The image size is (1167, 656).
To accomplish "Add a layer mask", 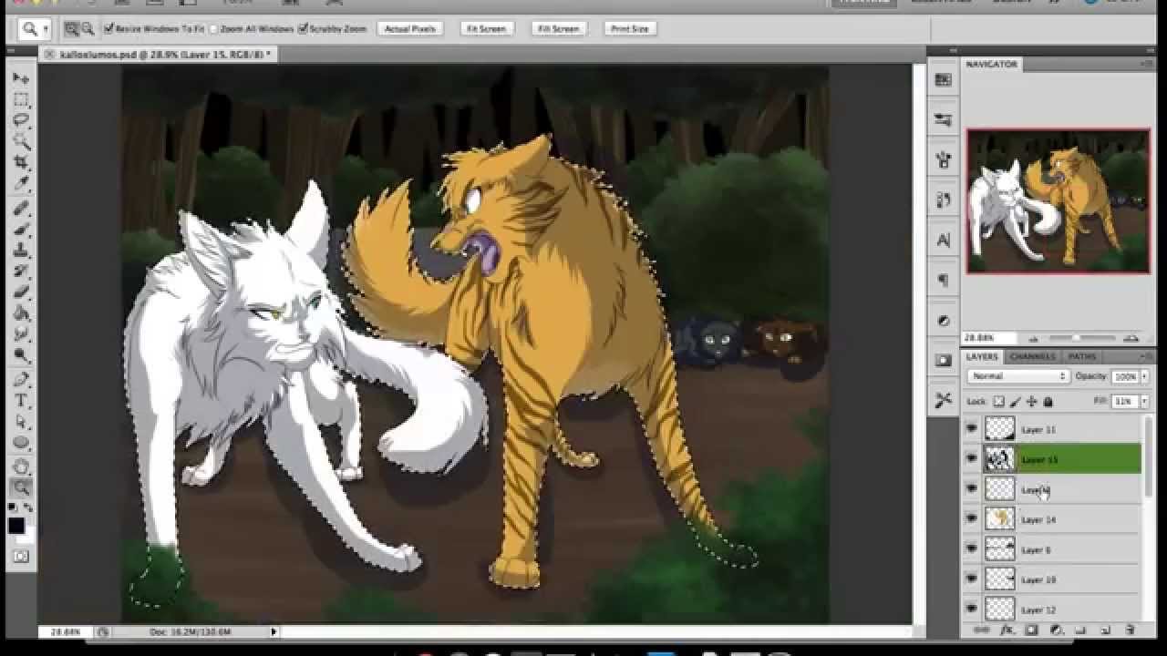I will pyautogui.click(x=1031, y=630).
